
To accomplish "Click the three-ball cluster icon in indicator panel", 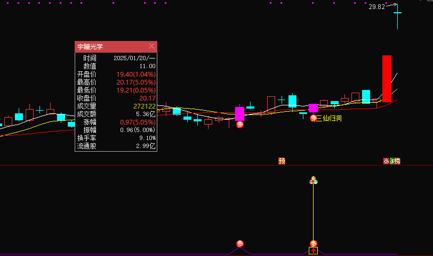I will (x=314, y=181).
